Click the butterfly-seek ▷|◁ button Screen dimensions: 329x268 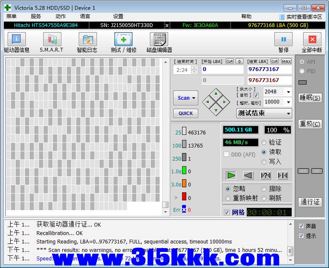[x=282, y=175]
